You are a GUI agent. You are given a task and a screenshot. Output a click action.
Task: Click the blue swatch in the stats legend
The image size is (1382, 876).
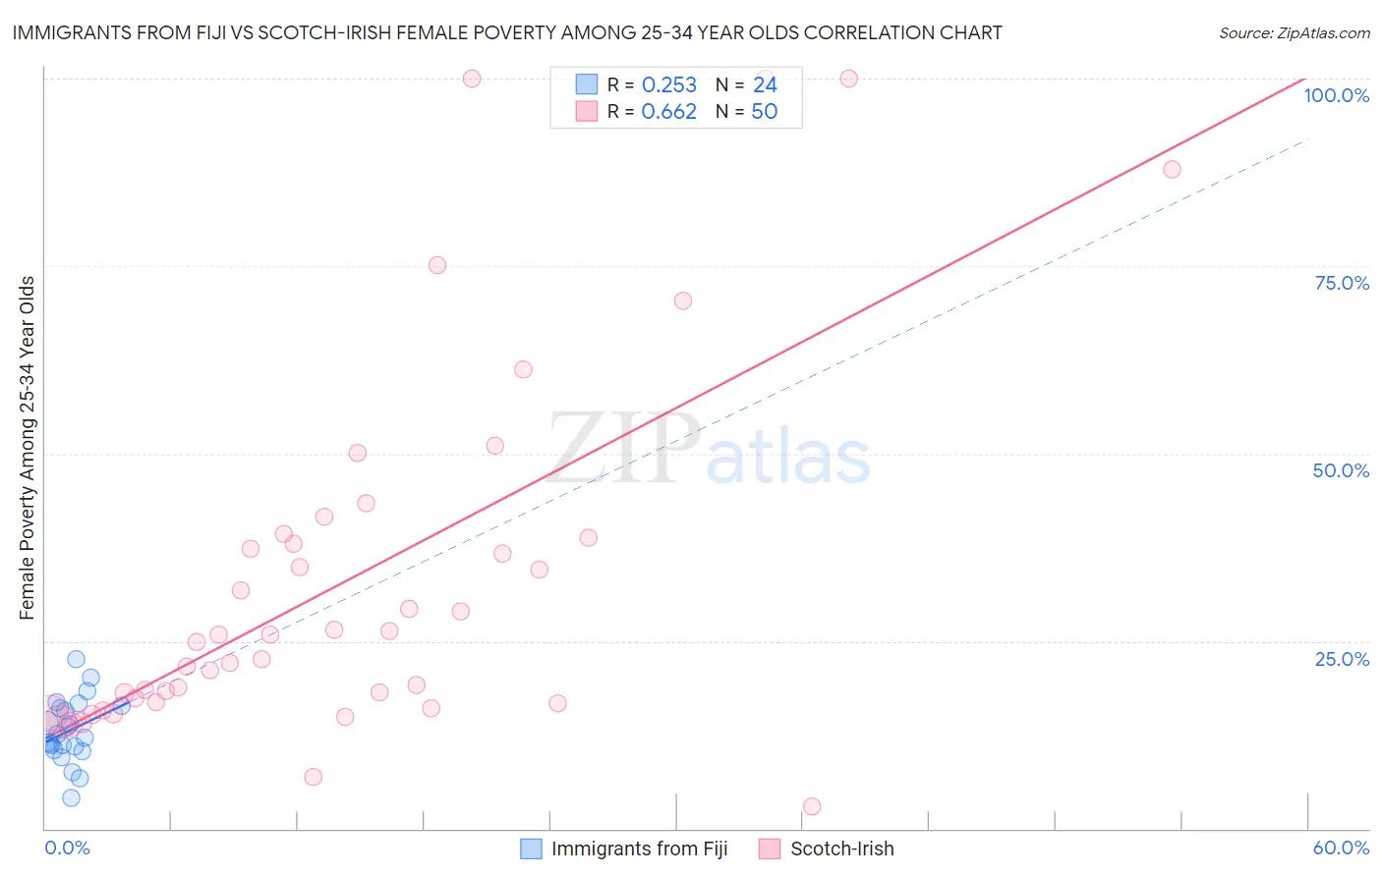point(587,84)
